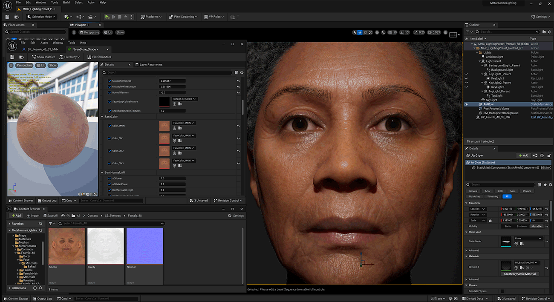Click the Create Dynamic Material button
Screen dimensions: 554x302
pyautogui.click(x=519, y=274)
